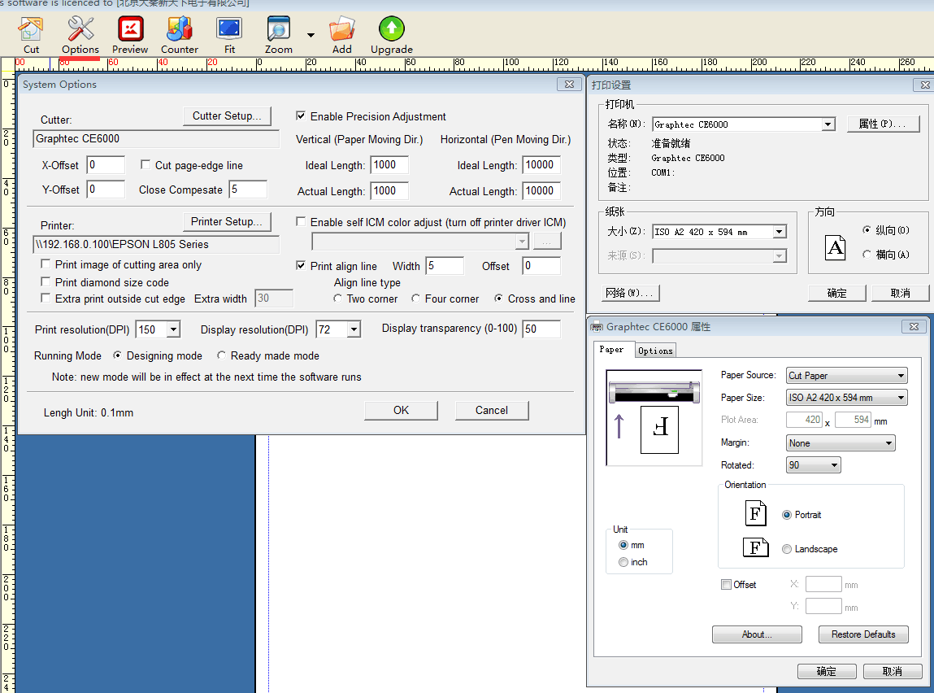The image size is (934, 693).
Task: Enable the Cut page-edge line checkbox
Action: (146, 165)
